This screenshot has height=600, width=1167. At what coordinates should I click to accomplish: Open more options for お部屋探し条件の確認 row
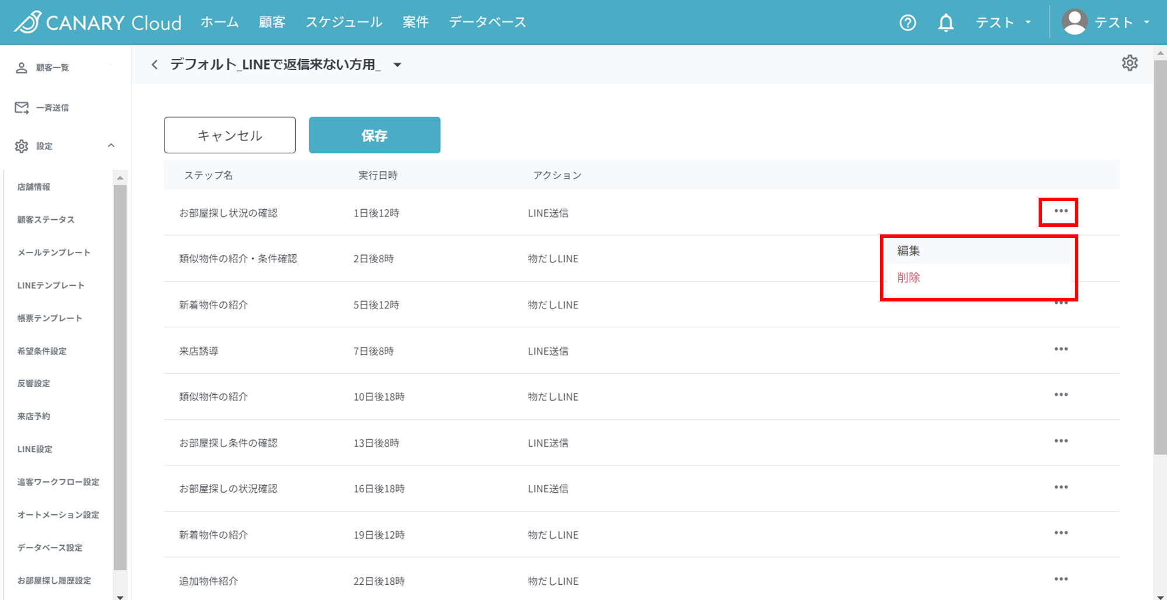[1061, 441]
